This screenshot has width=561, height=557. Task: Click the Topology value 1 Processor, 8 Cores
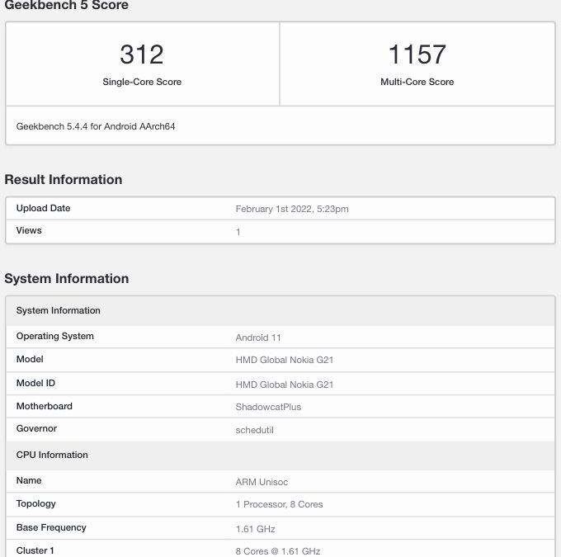(279, 504)
